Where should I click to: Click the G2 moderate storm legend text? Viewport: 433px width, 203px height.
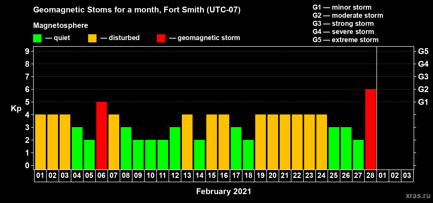348,15
